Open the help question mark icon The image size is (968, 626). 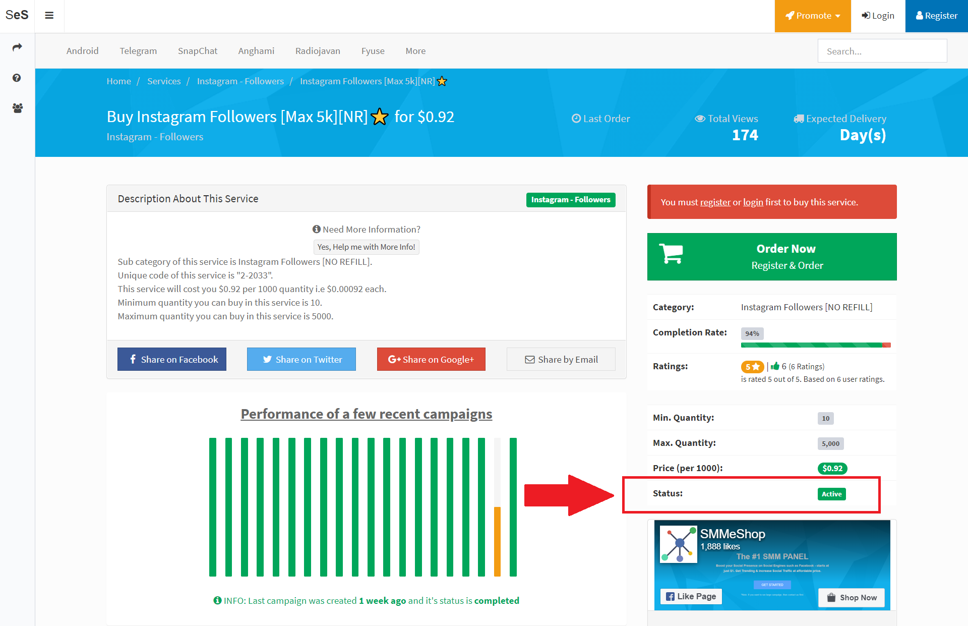(x=17, y=78)
